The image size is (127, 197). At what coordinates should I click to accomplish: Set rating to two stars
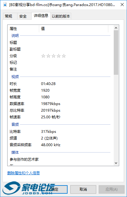pos(48,56)
